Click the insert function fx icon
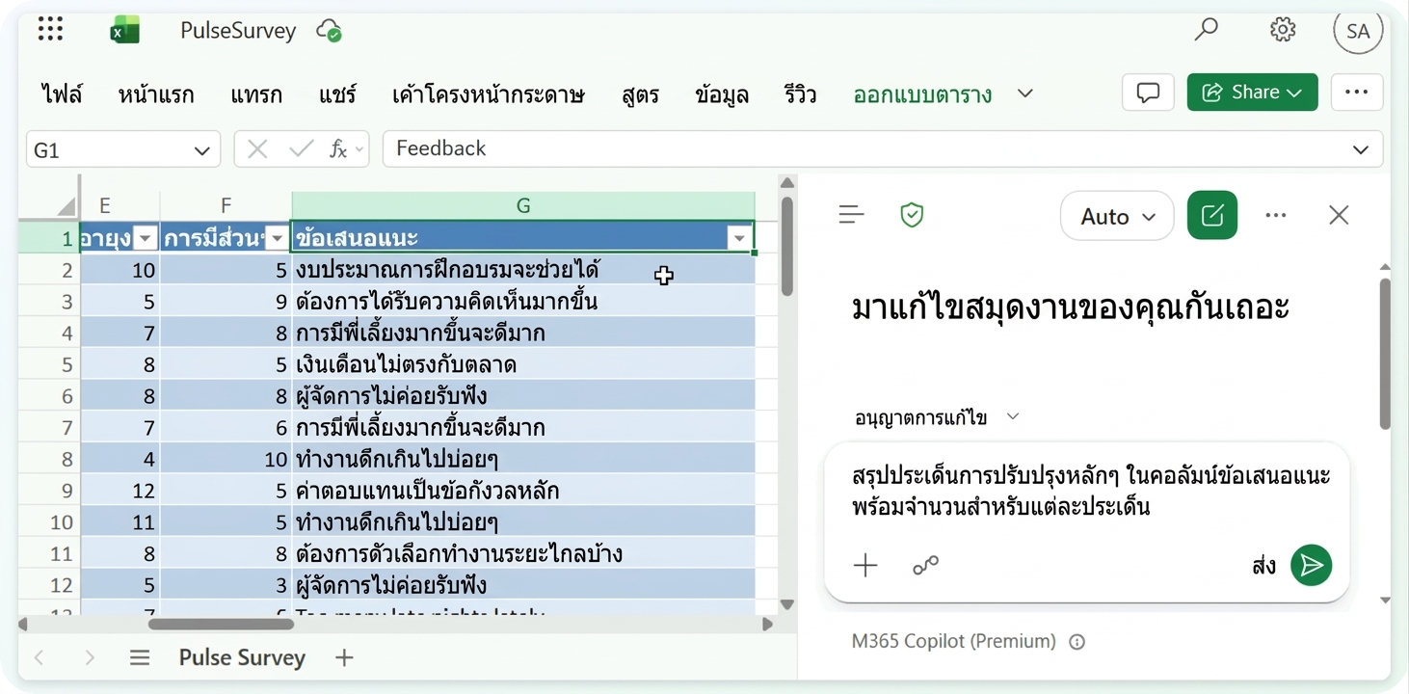Image resolution: width=1409 pixels, height=694 pixels. (338, 149)
